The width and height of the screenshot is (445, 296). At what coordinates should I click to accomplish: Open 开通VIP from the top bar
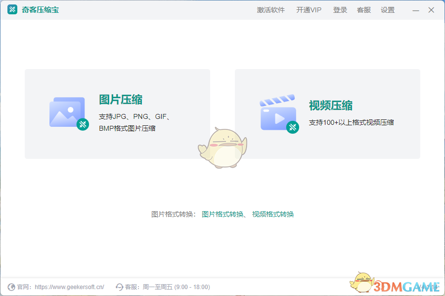pyautogui.click(x=308, y=10)
